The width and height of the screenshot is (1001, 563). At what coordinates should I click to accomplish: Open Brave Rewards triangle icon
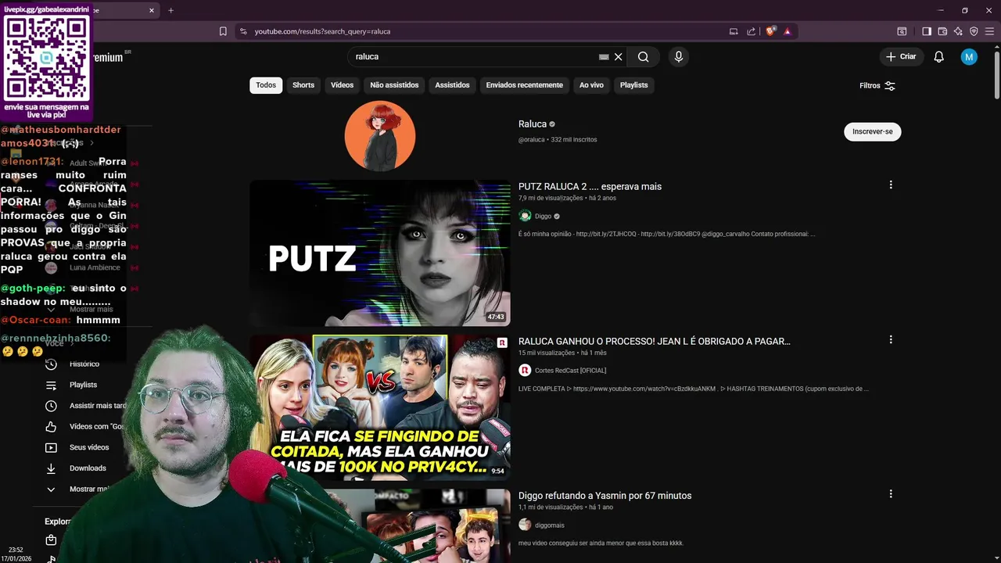(x=788, y=31)
